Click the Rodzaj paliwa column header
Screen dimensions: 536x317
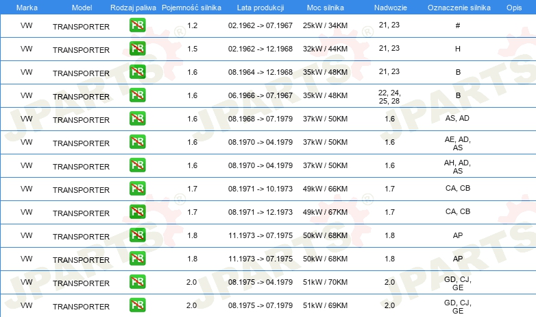133,8
